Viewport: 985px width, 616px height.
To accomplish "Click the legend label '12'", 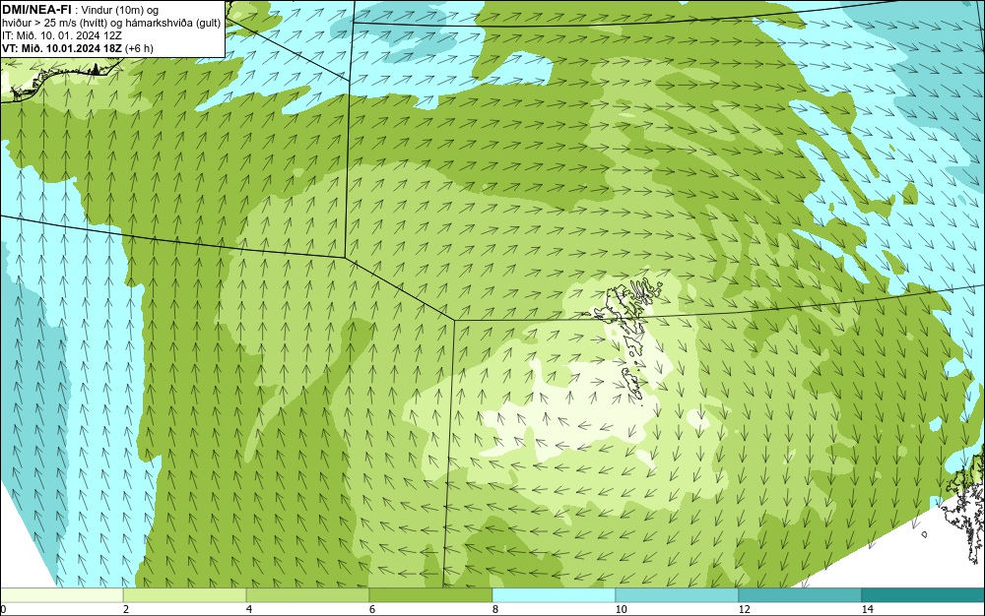I will click(744, 609).
